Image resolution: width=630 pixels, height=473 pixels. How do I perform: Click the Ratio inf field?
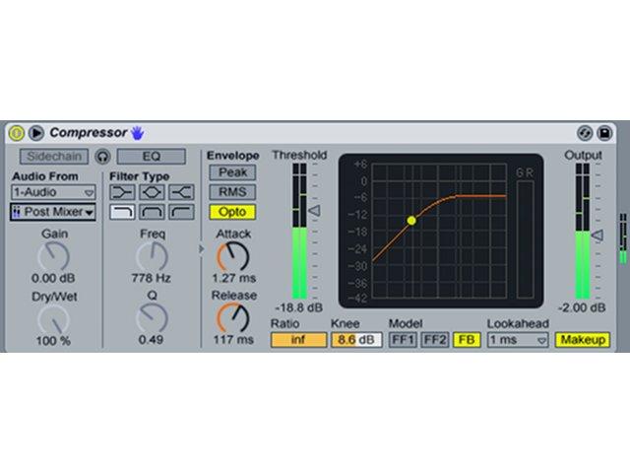point(298,340)
